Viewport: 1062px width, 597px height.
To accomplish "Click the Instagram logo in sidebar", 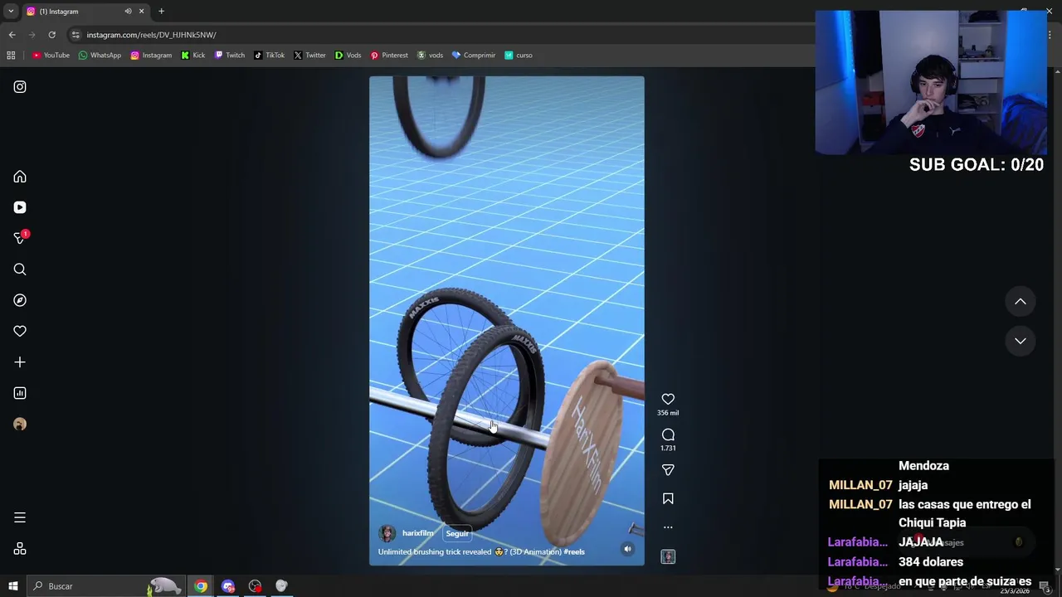I will tap(20, 87).
